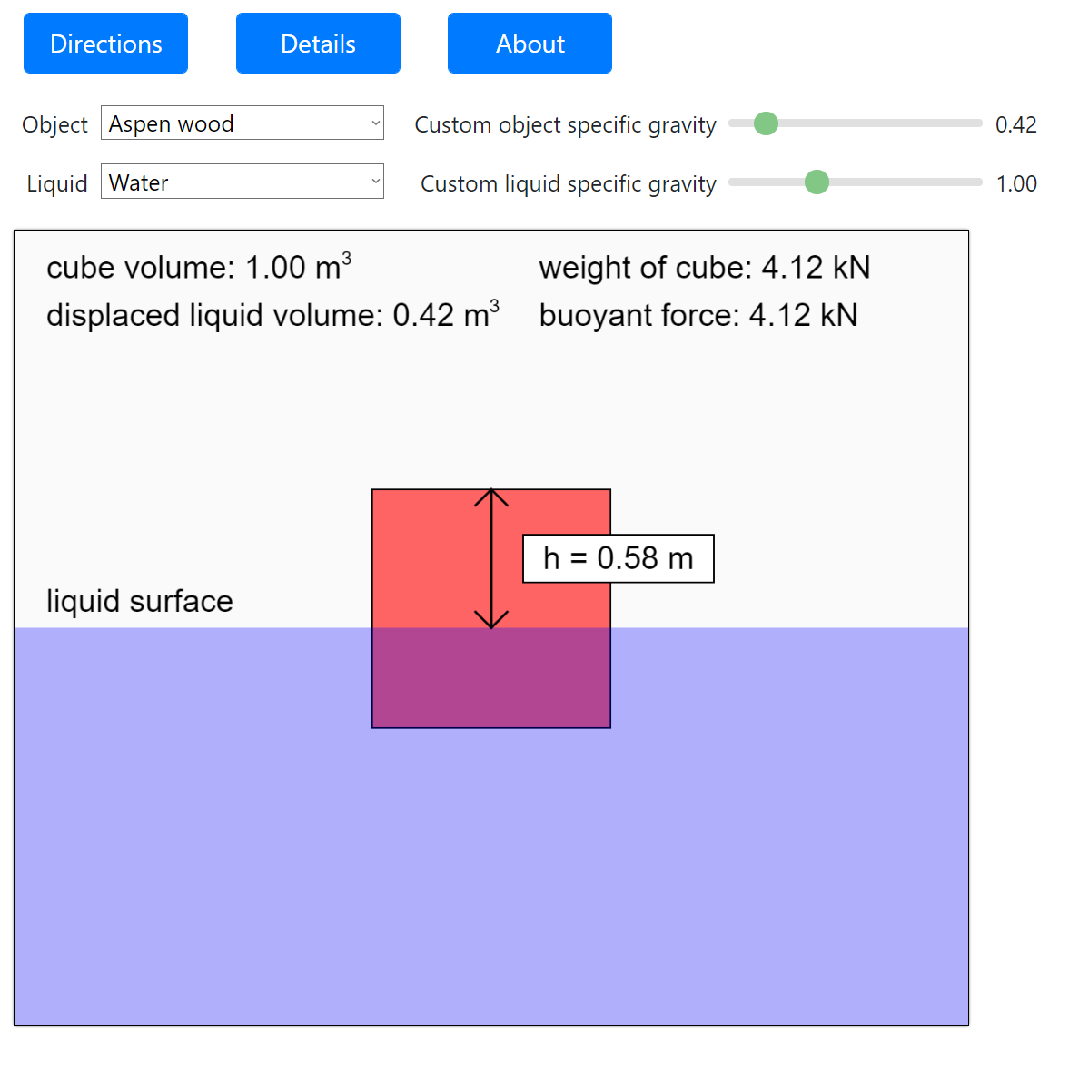Click the custom object specific gravity slider handle
The width and height of the screenshot is (1079, 1072).
(x=766, y=123)
